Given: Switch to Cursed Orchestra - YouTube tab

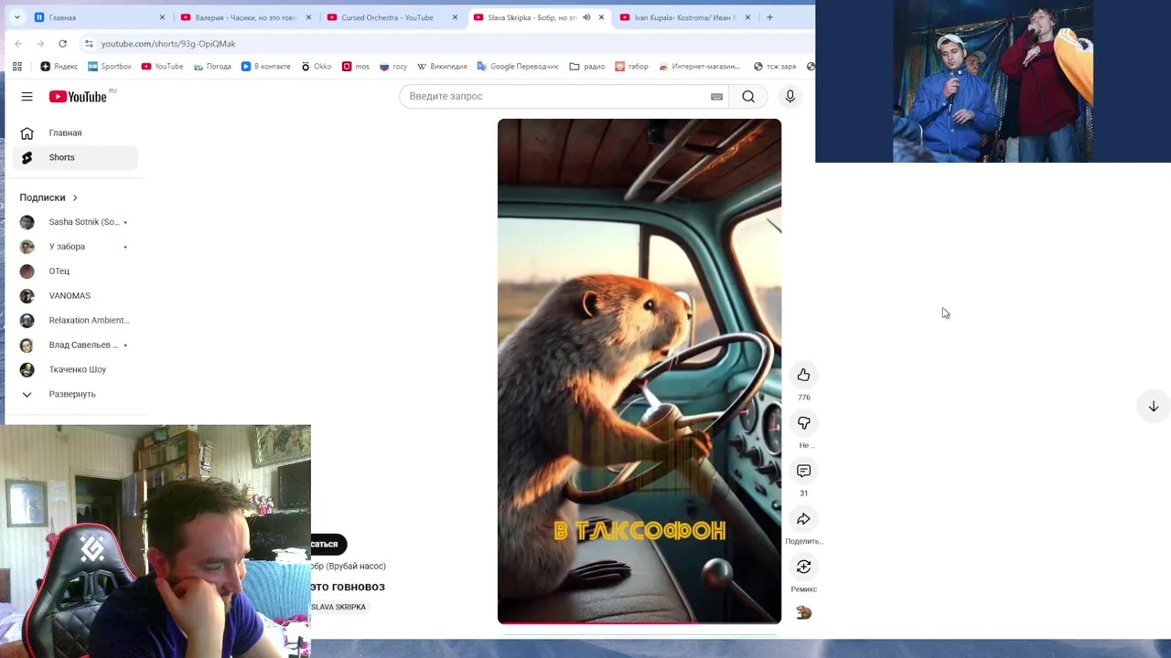Looking at the screenshot, I should (392, 17).
